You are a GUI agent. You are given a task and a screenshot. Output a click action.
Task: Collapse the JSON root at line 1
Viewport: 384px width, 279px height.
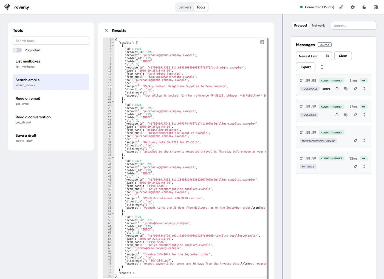[113, 39]
